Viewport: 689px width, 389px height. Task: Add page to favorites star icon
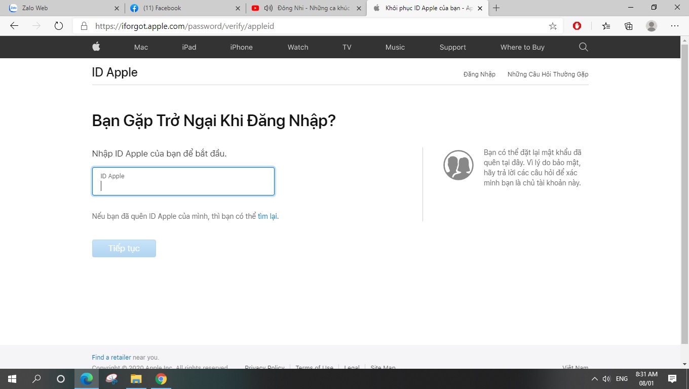click(553, 26)
